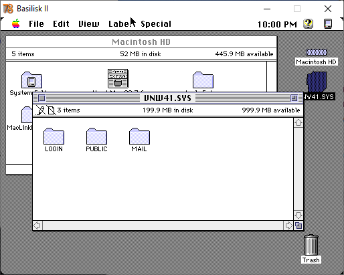Screen dimensions: 344x275
Task: Select the Macintosh HD desktop disk icon
Action: pos(317,52)
